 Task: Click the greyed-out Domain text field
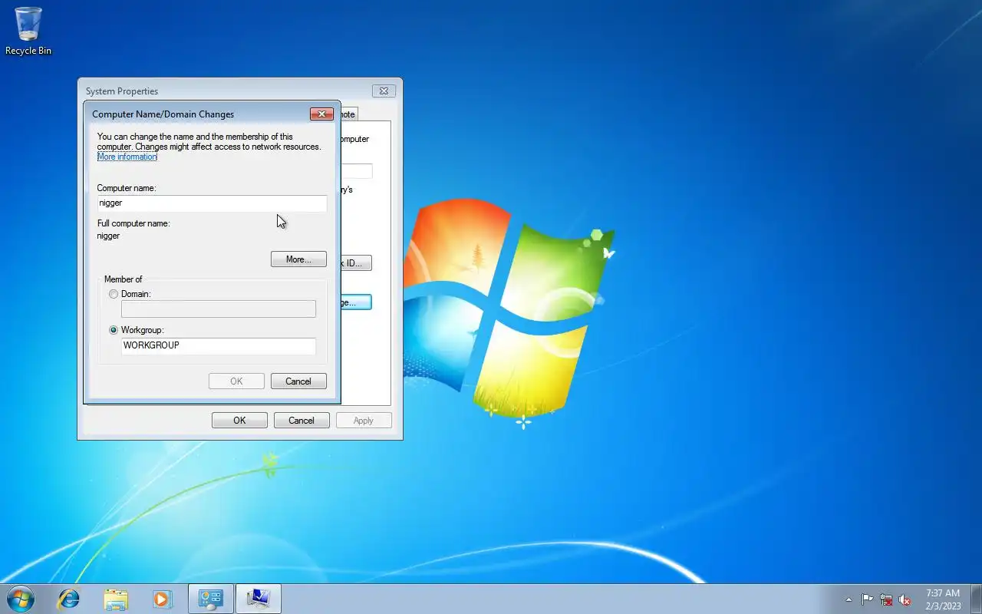click(x=219, y=309)
